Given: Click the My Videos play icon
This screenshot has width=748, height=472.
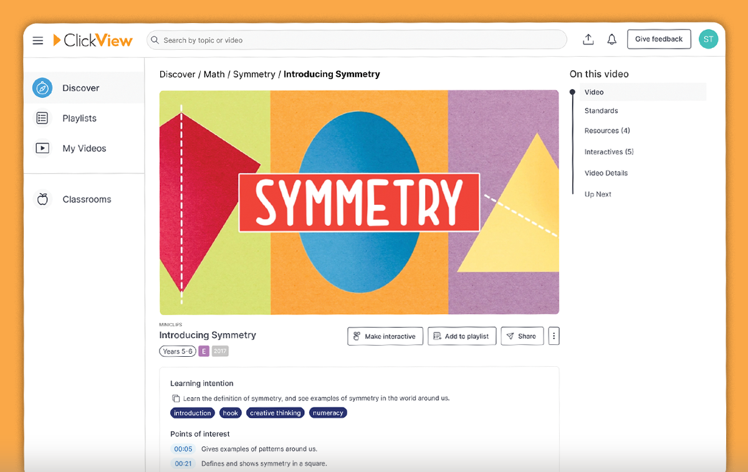Looking at the screenshot, I should point(42,148).
